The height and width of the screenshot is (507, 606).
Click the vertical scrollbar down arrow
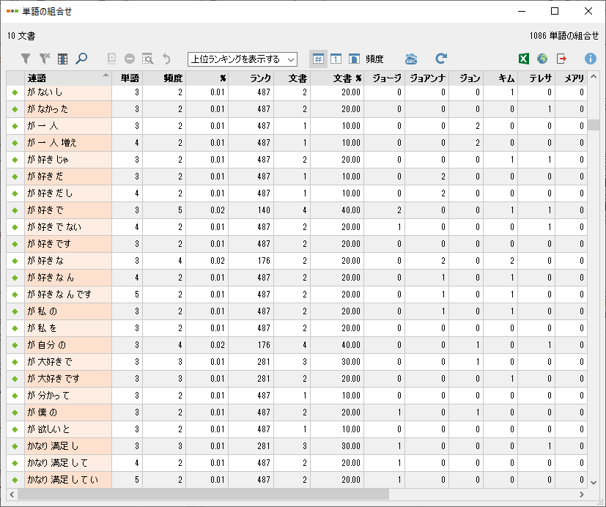[594, 482]
